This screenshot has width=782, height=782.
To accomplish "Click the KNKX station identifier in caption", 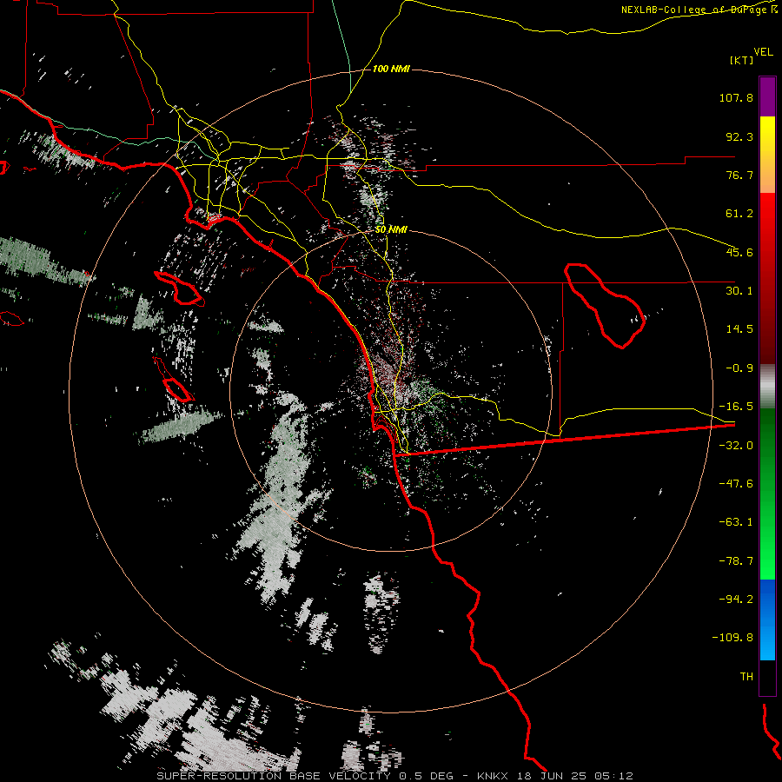I will pyautogui.click(x=493, y=776).
